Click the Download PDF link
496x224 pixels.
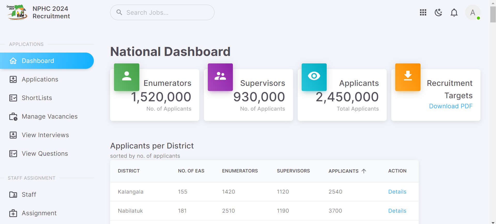tap(451, 106)
